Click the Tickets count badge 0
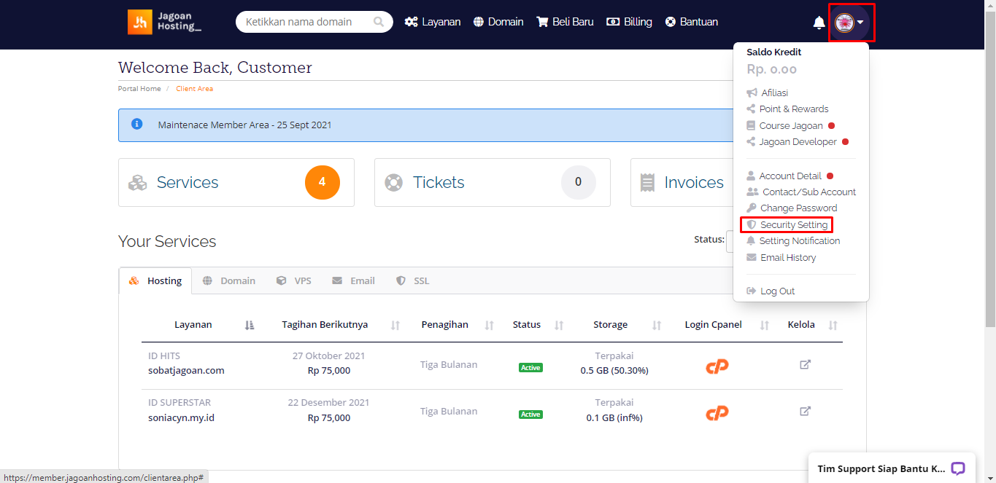The width and height of the screenshot is (996, 483). (579, 182)
